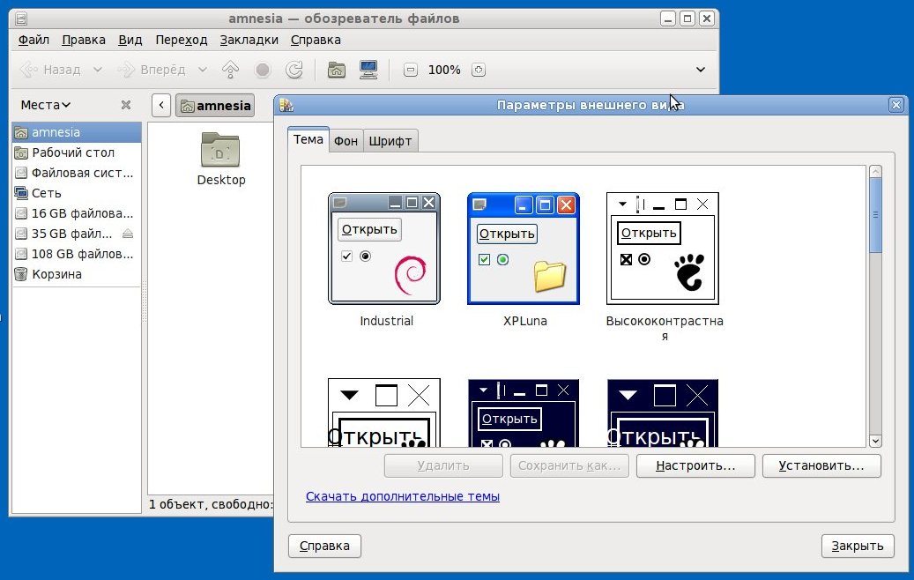Open the Файл menu

coord(33,41)
